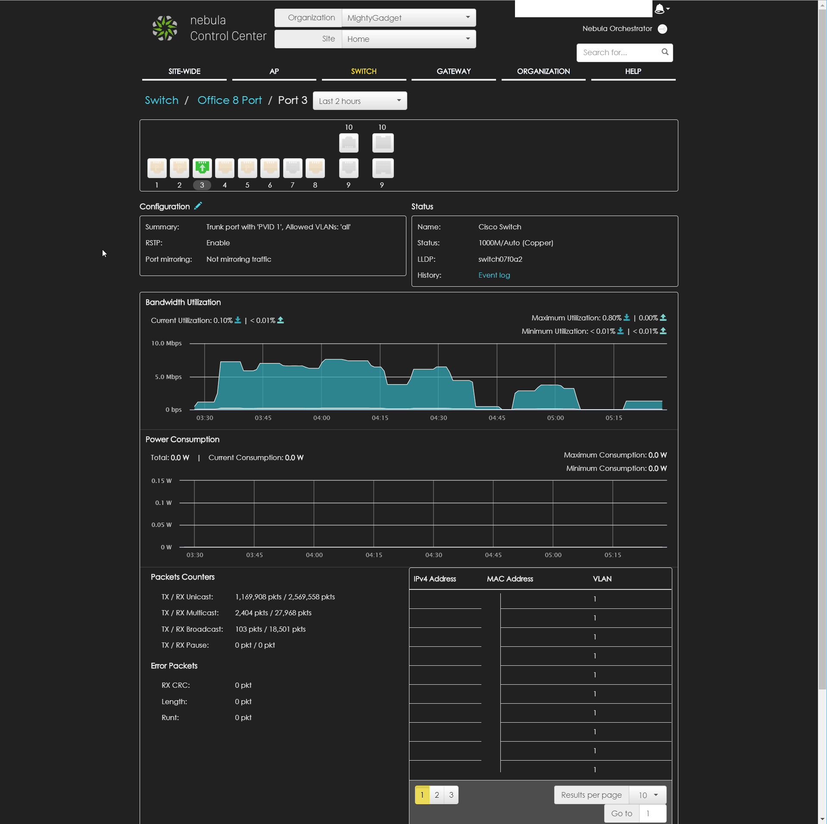Open the SITE-WIDE menu tab
The height and width of the screenshot is (824, 827).
tap(184, 72)
